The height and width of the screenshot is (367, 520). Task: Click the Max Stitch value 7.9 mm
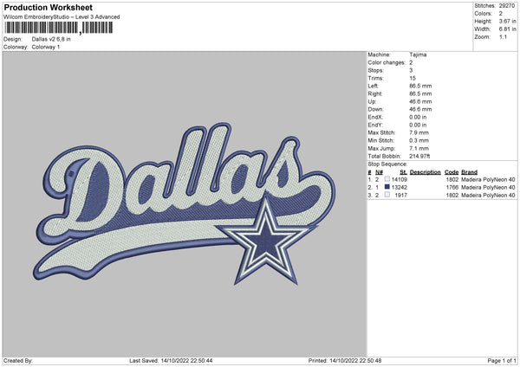pos(419,132)
